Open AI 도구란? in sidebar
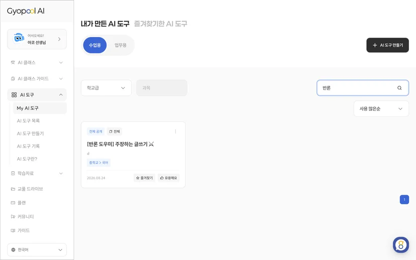 (27, 159)
